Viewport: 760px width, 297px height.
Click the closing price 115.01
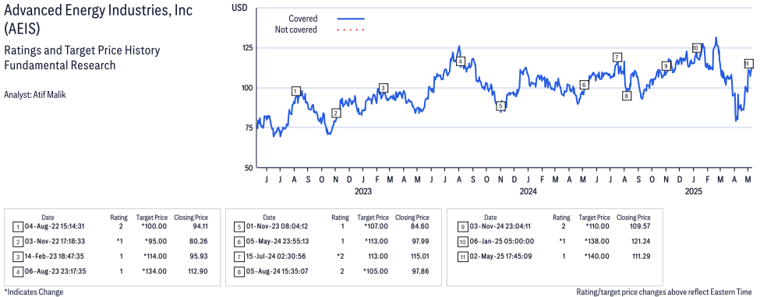coord(419,257)
